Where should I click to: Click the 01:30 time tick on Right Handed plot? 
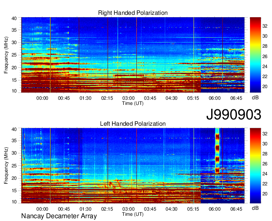[85, 98]
